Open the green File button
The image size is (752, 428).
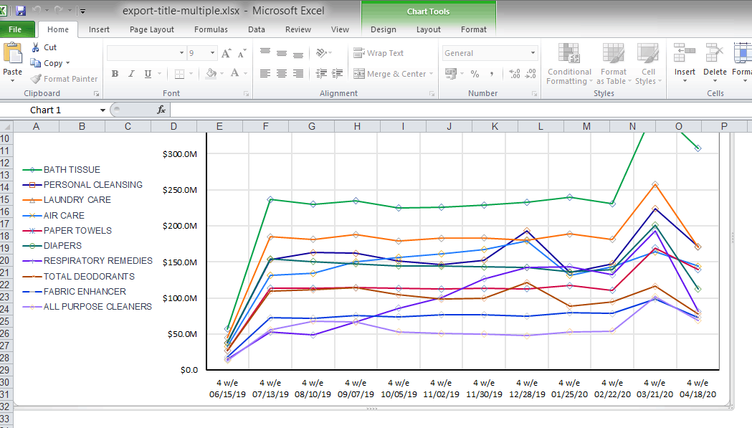(x=16, y=29)
